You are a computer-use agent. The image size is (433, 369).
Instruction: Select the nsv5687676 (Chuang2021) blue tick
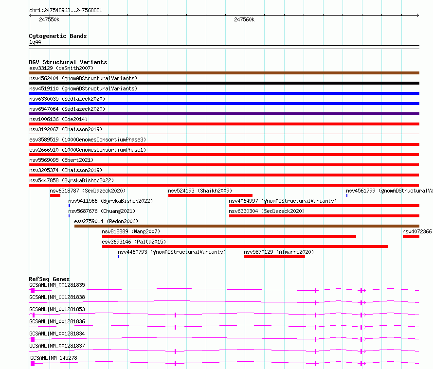[x=69, y=216]
